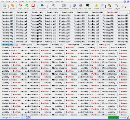The width and height of the screenshot is (130, 120).
Task: Click the green Market data button
Action: click(113, 118)
